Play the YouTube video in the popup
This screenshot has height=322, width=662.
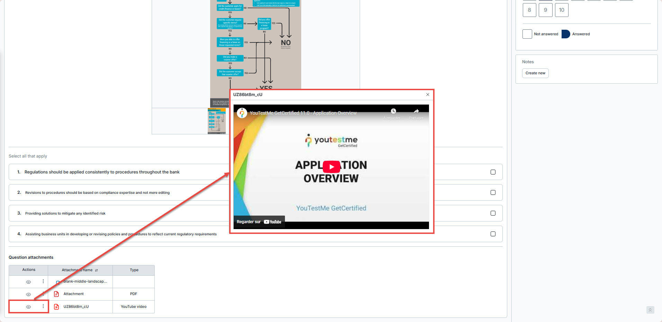tap(331, 167)
